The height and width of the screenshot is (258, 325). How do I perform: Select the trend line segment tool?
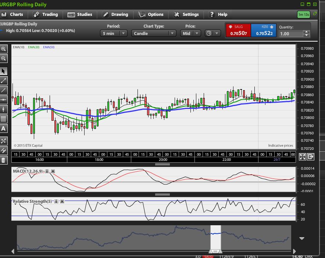(4, 81)
